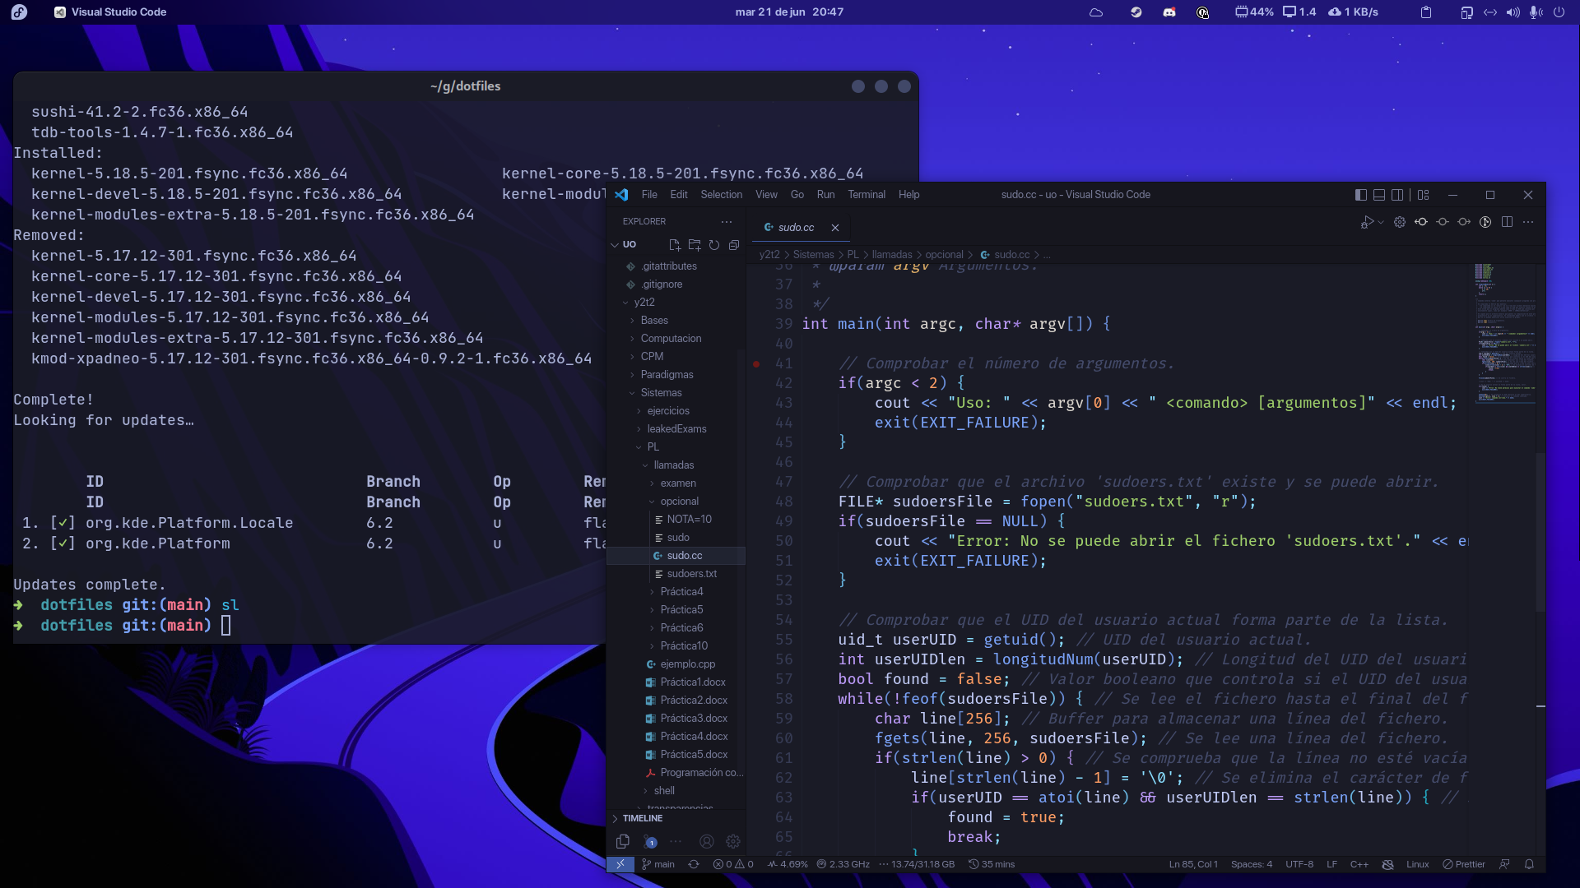
Task: Change language mode C++ in status bar
Action: pyautogui.click(x=1359, y=864)
